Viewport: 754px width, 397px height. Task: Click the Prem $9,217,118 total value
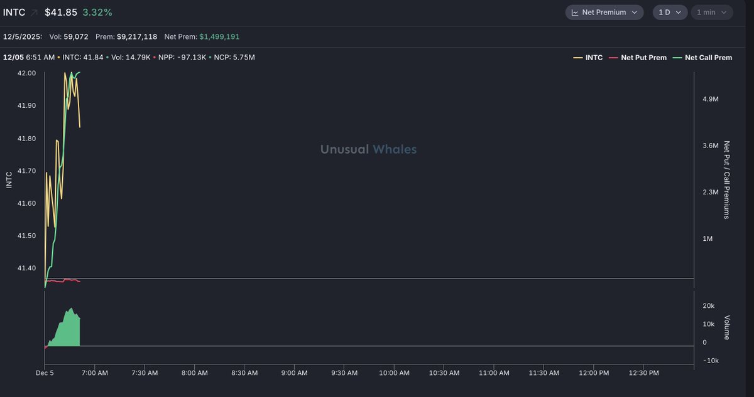pos(136,37)
